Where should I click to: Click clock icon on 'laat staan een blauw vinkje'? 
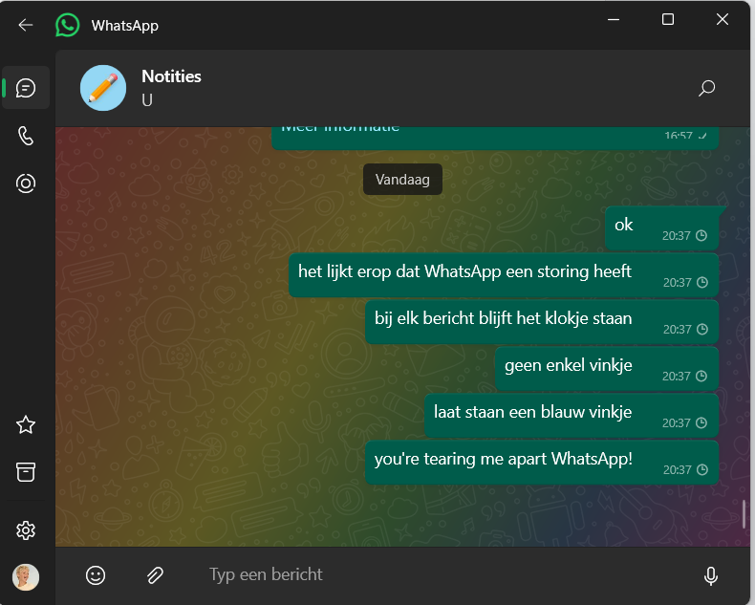click(701, 422)
